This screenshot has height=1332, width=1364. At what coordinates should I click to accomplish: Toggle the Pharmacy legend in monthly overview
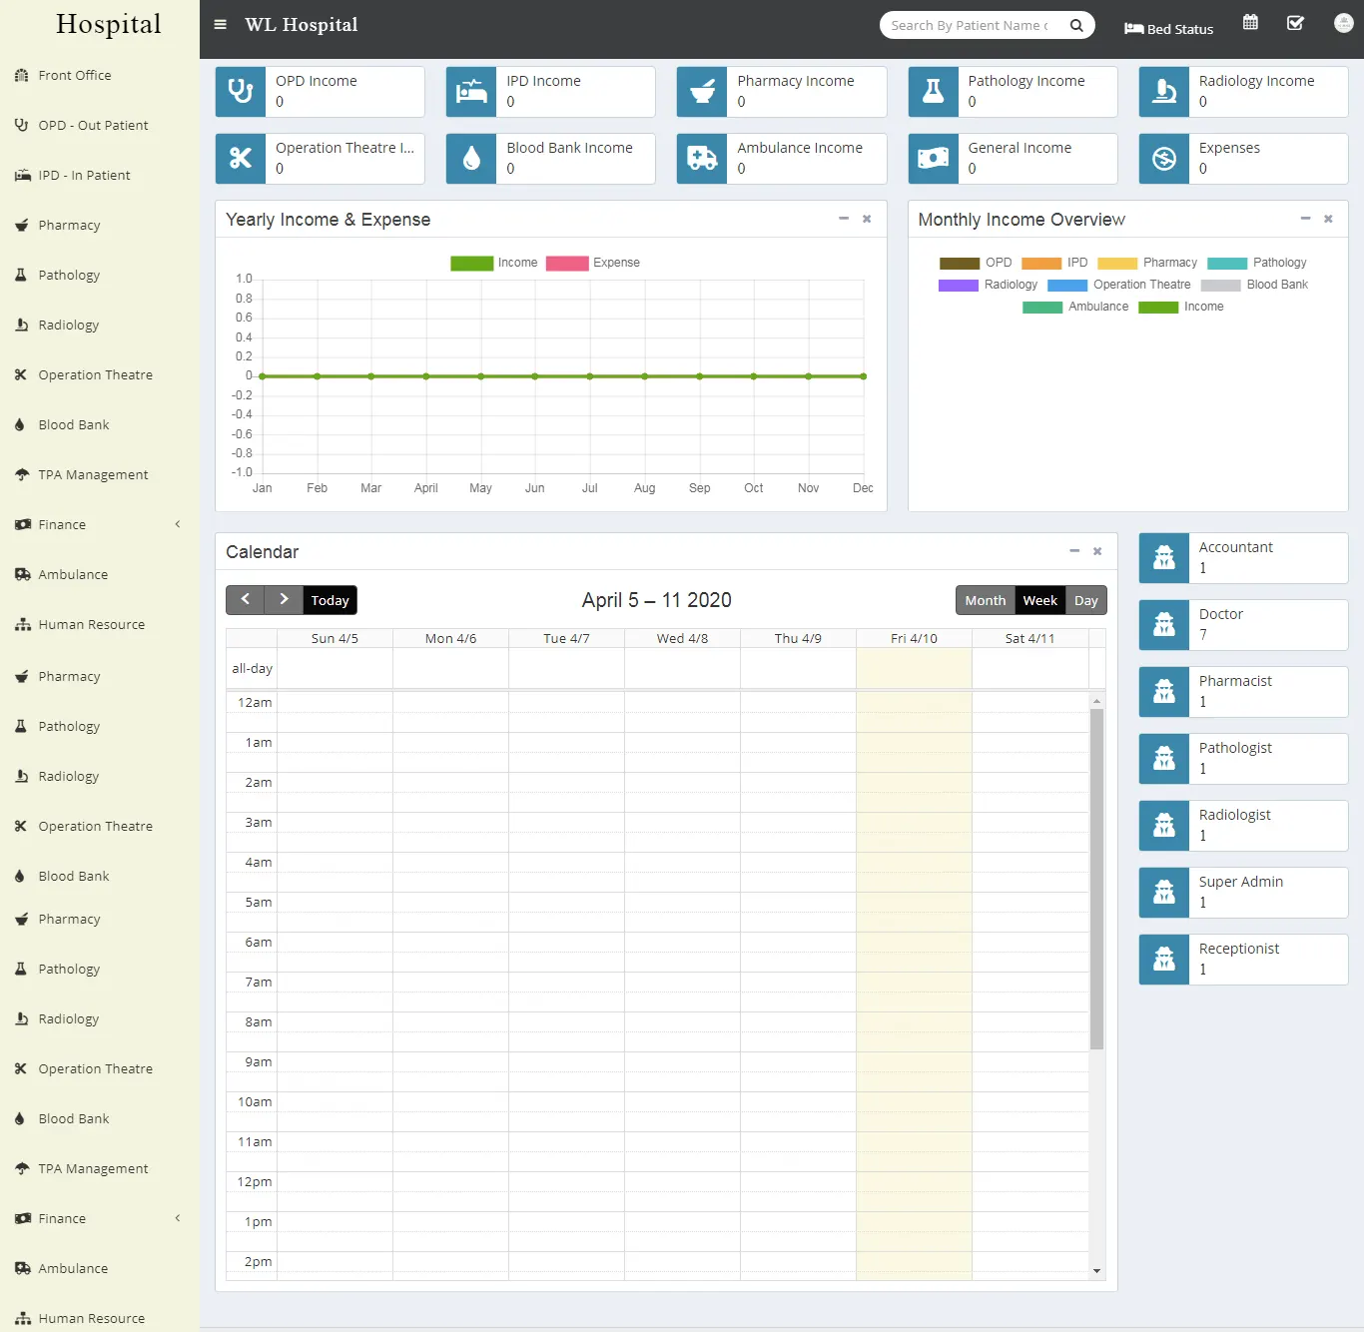[1147, 263]
